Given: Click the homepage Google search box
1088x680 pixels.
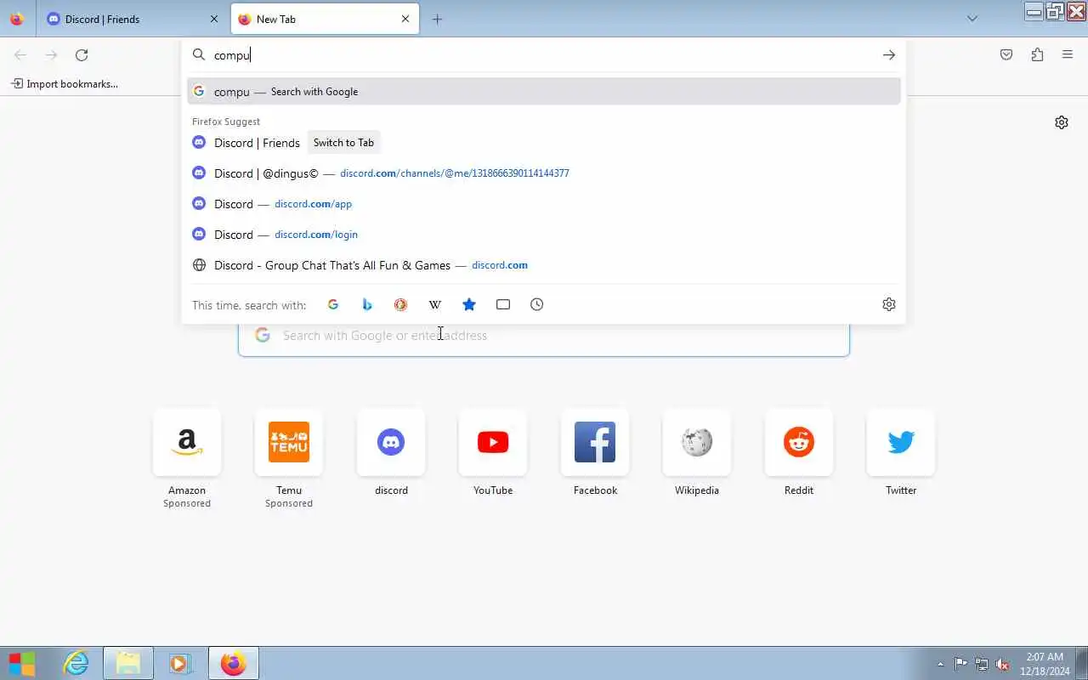Looking at the screenshot, I should pyautogui.click(x=544, y=336).
